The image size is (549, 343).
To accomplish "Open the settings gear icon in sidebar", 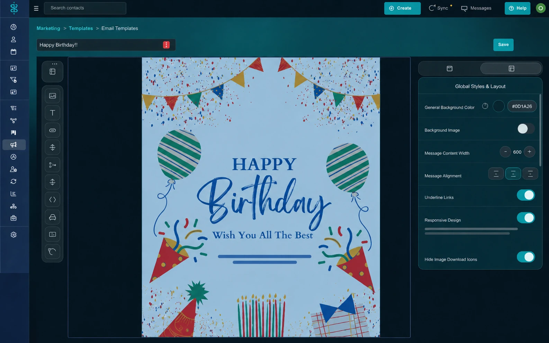I will tap(13, 235).
